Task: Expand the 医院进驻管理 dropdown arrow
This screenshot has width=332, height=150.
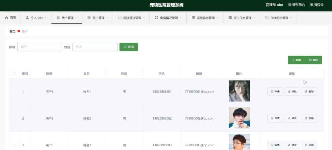Action: 144,18
